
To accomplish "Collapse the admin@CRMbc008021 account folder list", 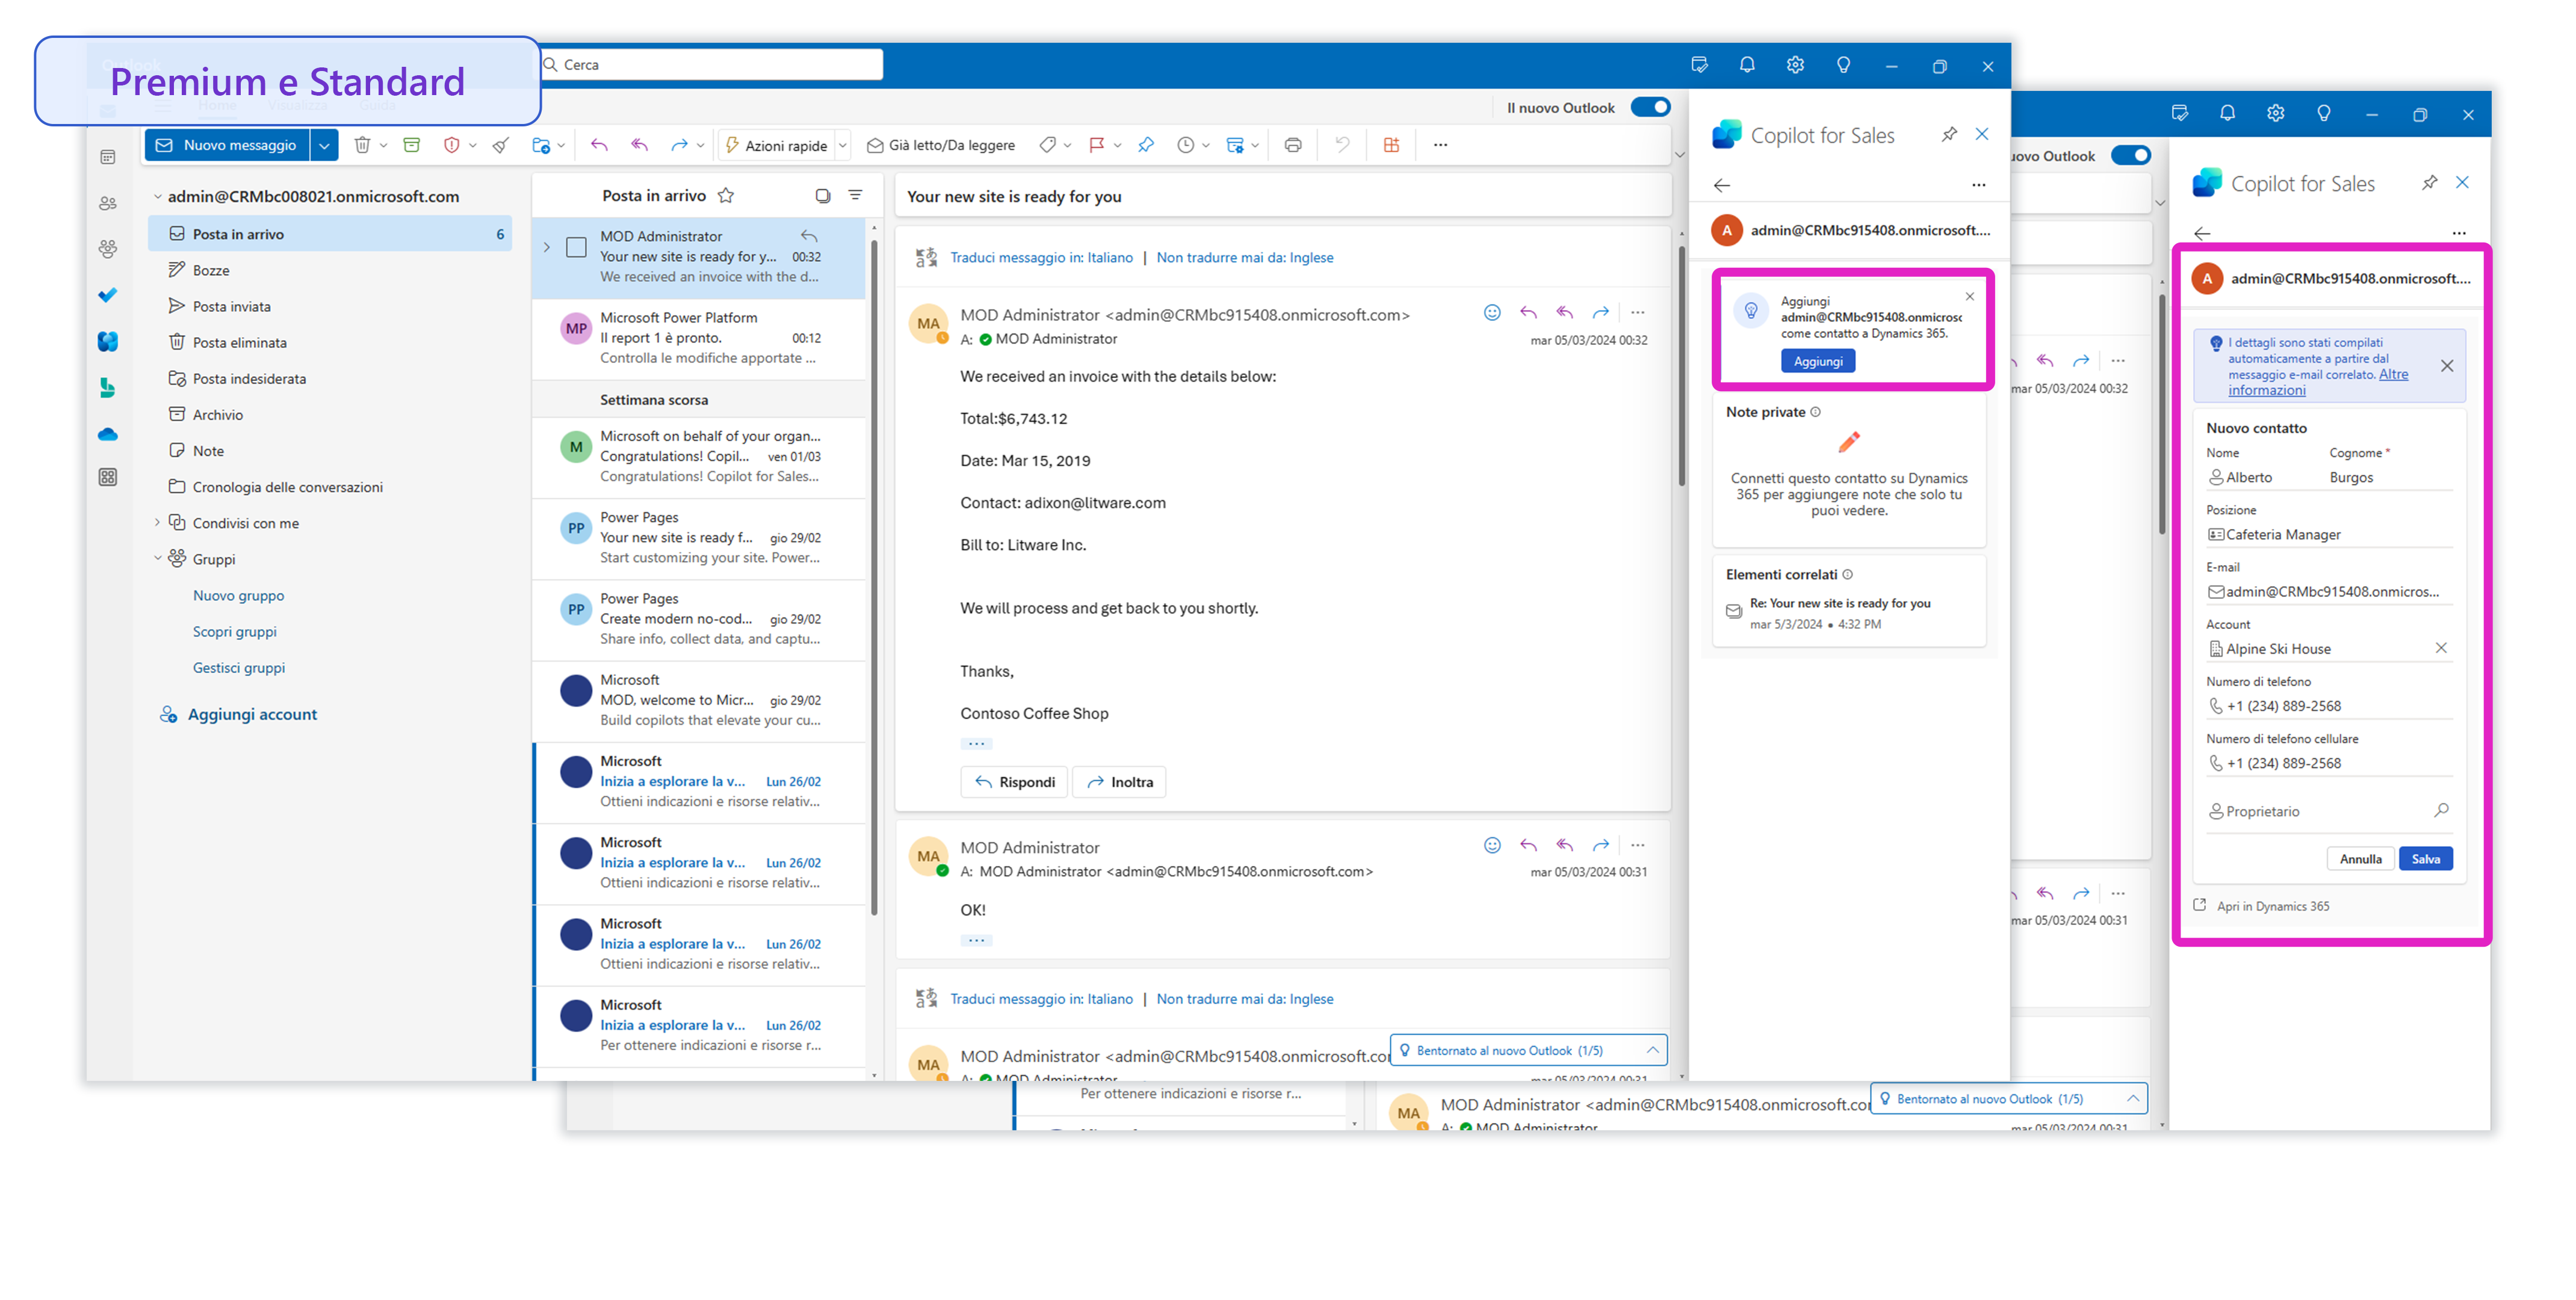I will pyautogui.click(x=157, y=196).
